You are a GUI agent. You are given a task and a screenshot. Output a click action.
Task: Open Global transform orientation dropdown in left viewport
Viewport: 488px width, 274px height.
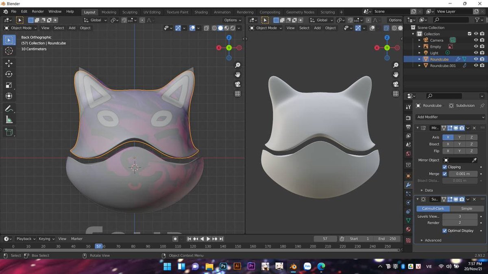96,20
